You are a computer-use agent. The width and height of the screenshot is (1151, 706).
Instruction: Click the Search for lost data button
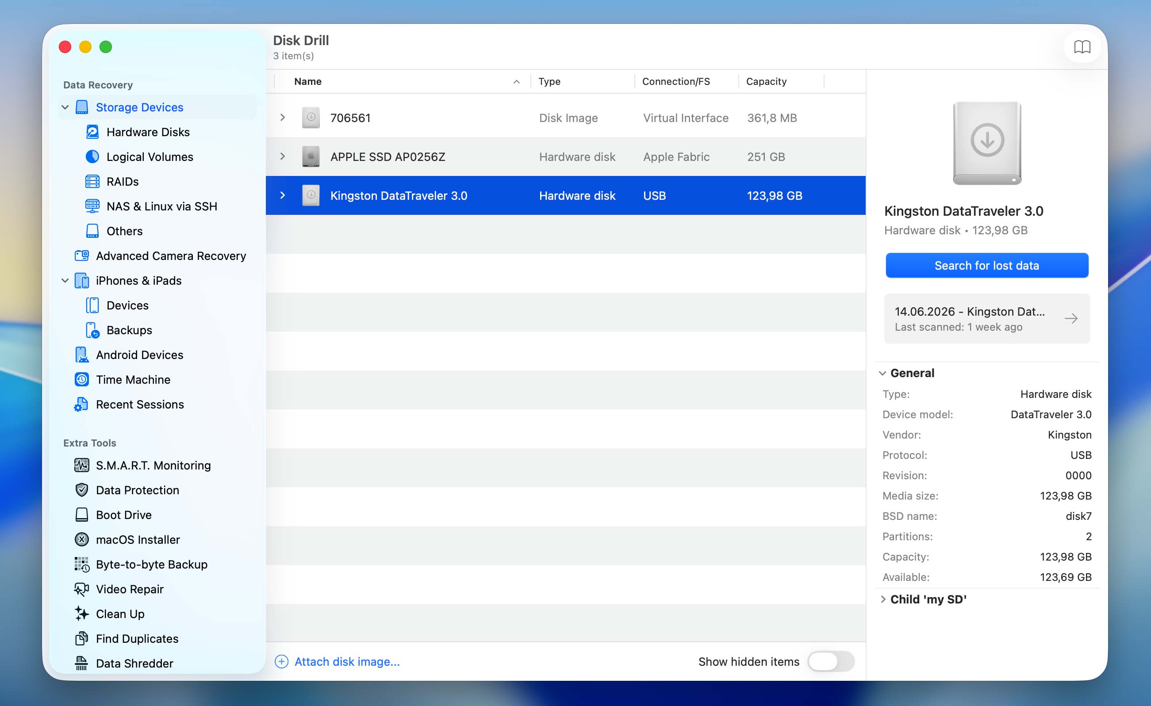(x=986, y=265)
